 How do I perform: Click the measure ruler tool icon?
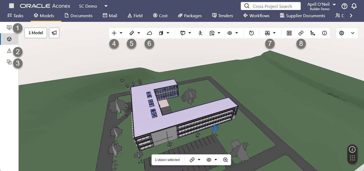(132, 33)
